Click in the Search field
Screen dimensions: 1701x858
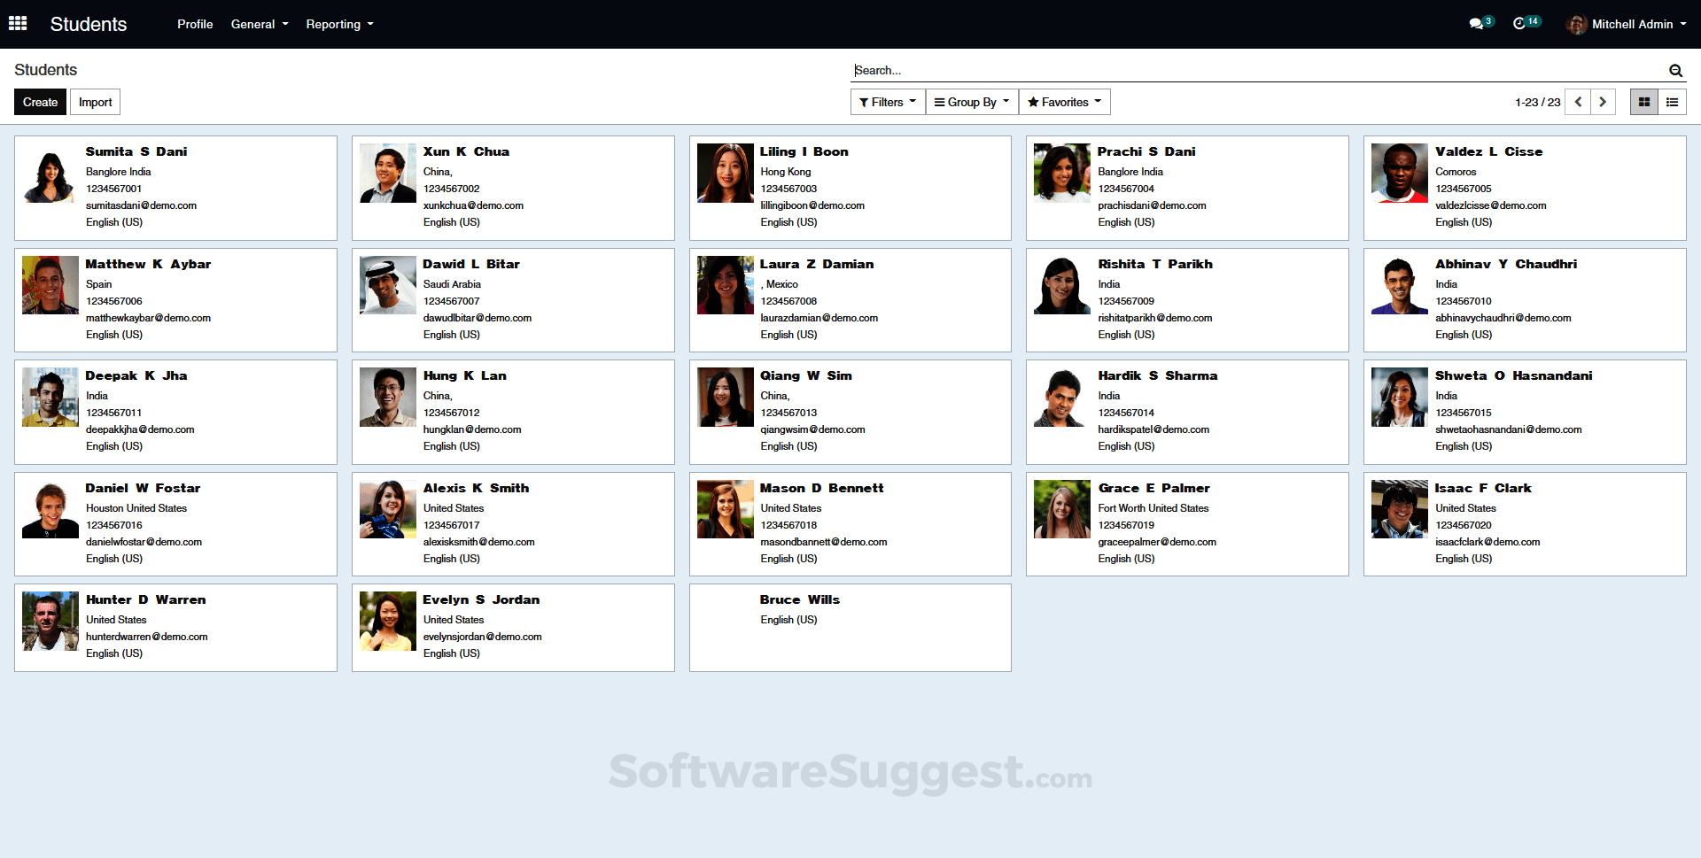click(x=1063, y=70)
